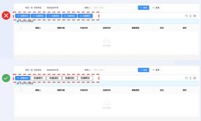Click the green checkmark correct-example icon

coord(6,78)
